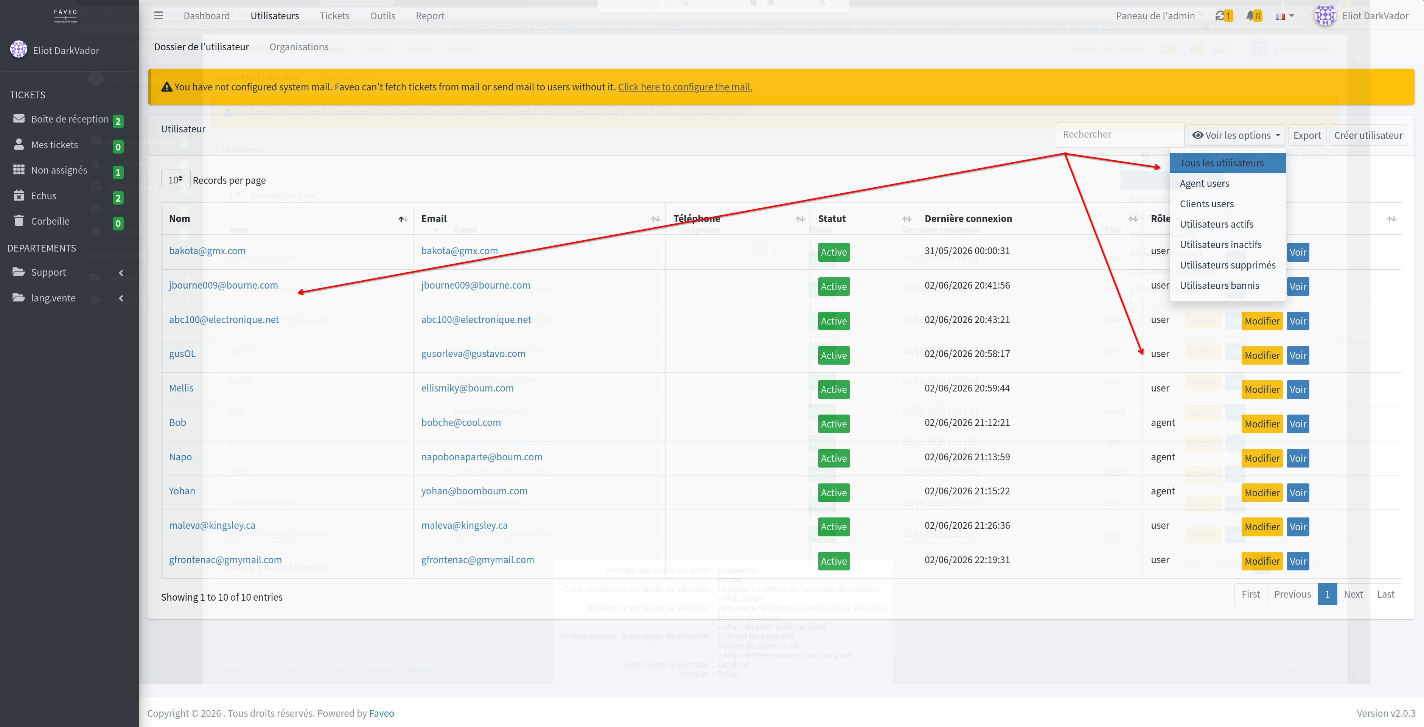Switch to the Organisations tab

coord(298,47)
